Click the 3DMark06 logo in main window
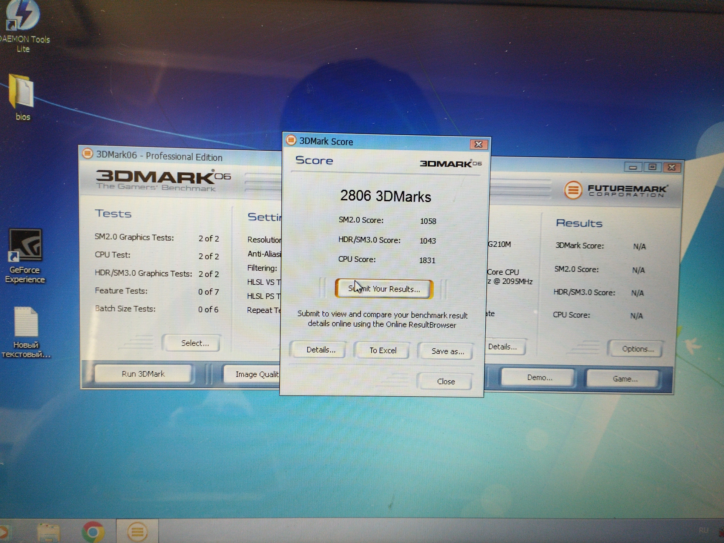This screenshot has height=543, width=724. tap(163, 180)
